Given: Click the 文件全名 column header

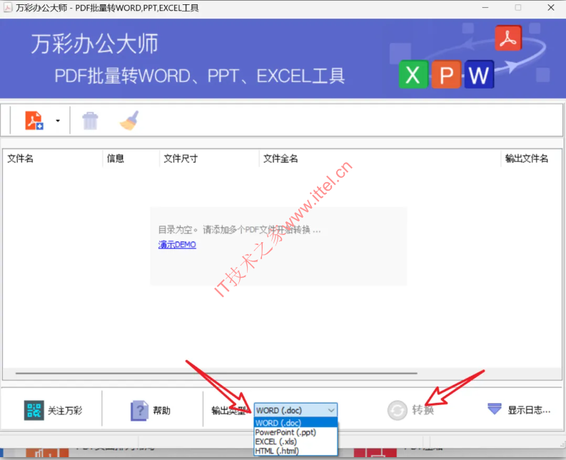Looking at the screenshot, I should tap(281, 159).
